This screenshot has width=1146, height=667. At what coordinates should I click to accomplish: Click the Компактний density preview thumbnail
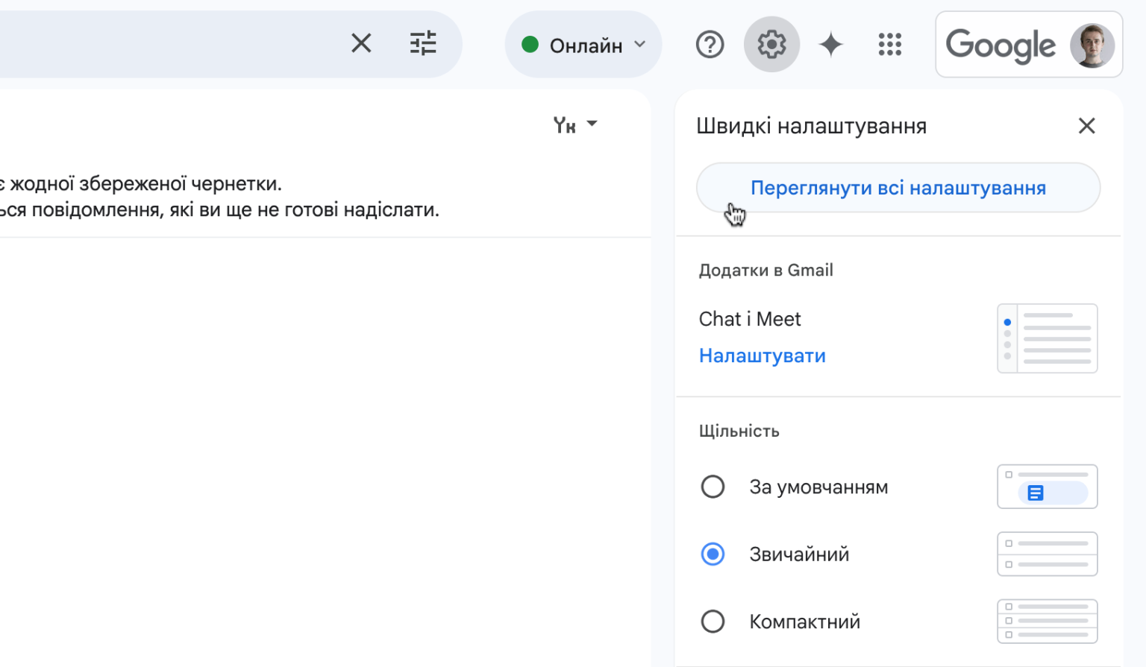point(1047,621)
